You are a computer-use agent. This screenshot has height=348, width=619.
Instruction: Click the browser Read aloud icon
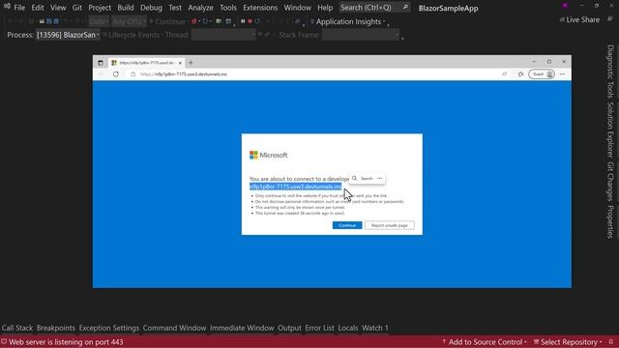(x=505, y=74)
